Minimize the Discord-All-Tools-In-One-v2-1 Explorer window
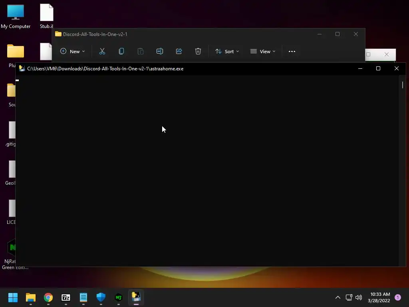Viewport: 409px width, 307px height. click(x=320, y=34)
